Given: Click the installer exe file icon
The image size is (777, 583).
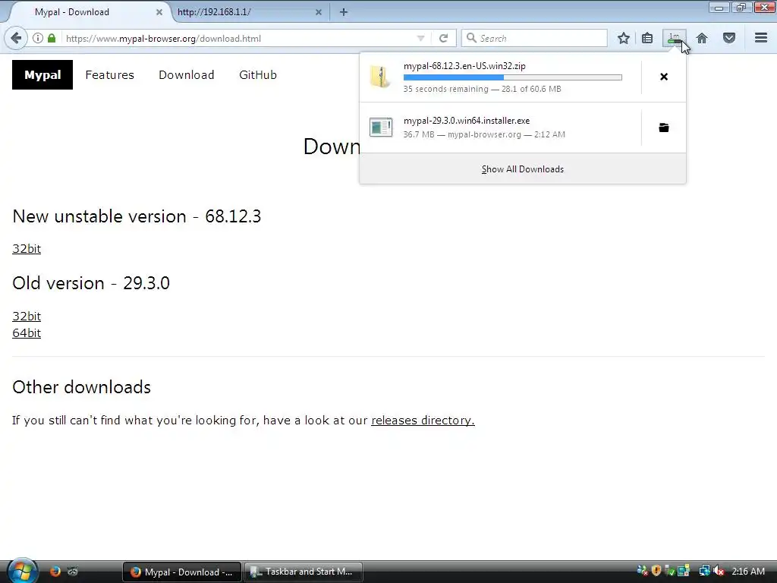Looking at the screenshot, I should click(381, 128).
